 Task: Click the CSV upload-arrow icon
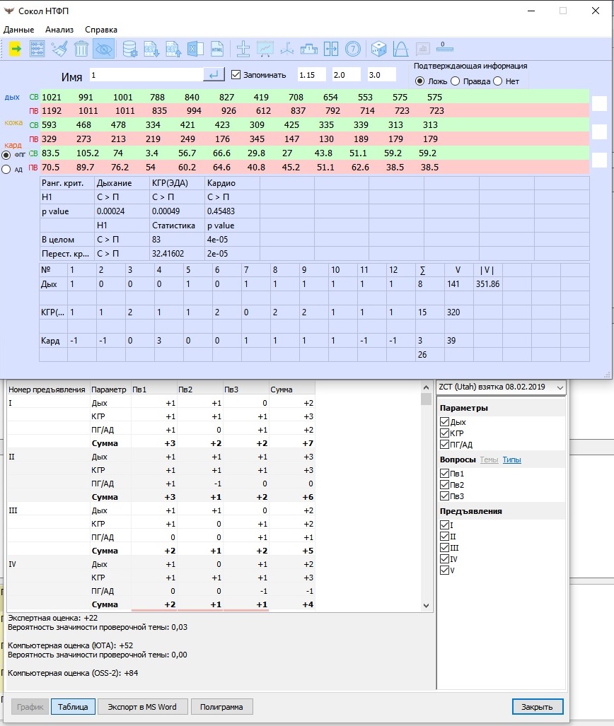[x=173, y=49]
